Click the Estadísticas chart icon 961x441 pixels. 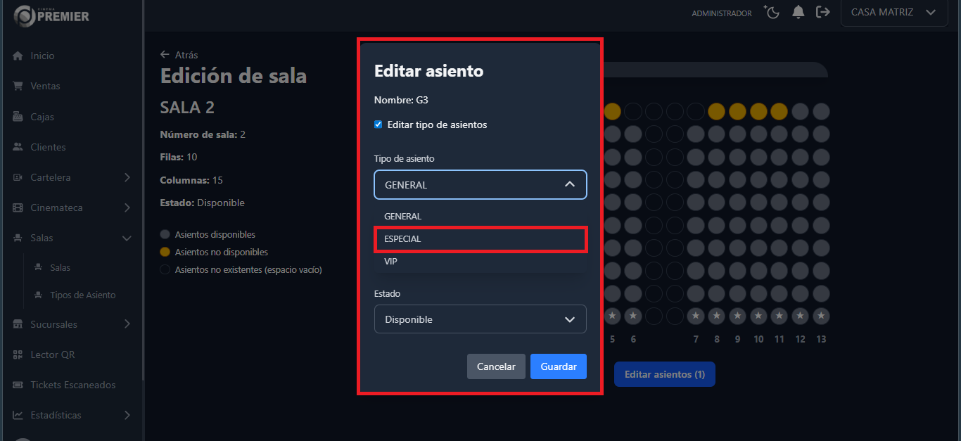click(18, 415)
